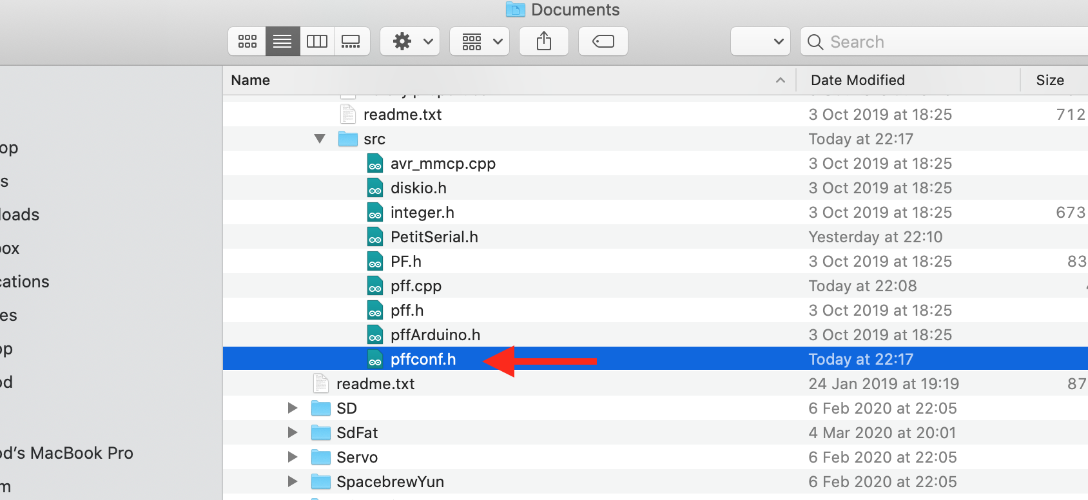Click the Share icon button
Viewport: 1088px width, 500px height.
coord(544,42)
